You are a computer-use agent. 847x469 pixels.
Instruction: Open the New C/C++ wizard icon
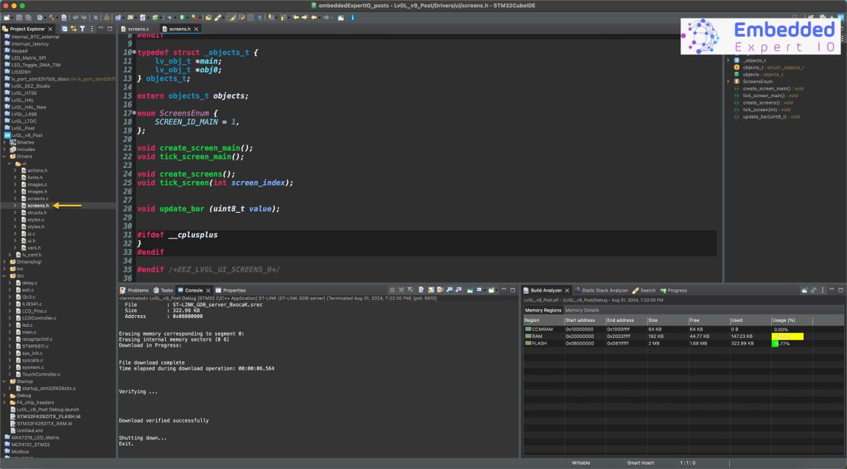7,16
